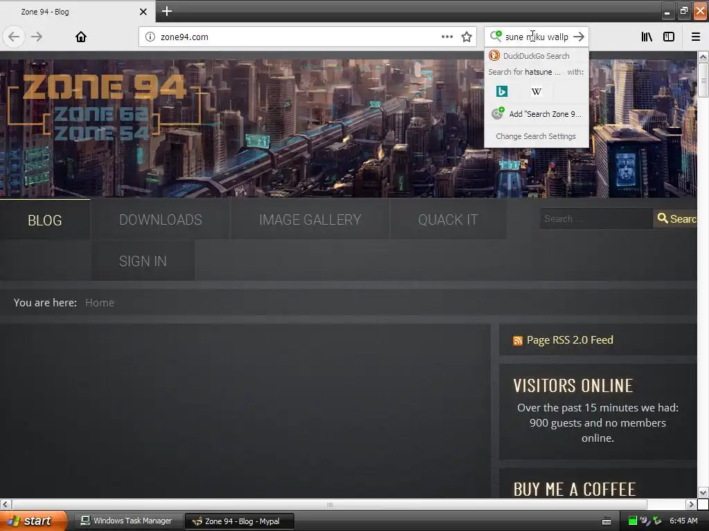
Task: Click vertical scrollbar up arrow
Action: (703, 57)
